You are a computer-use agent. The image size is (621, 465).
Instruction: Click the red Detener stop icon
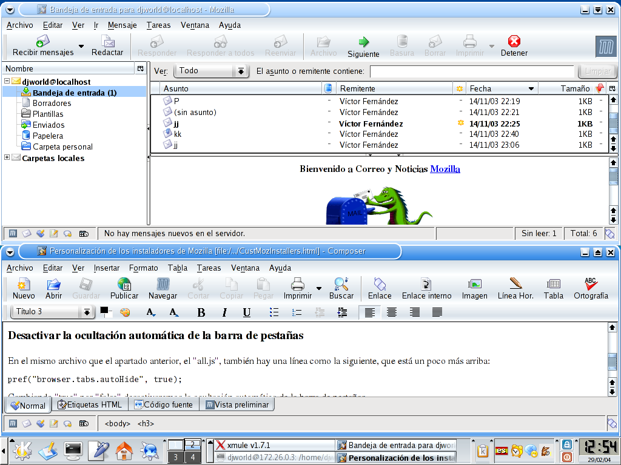click(514, 41)
